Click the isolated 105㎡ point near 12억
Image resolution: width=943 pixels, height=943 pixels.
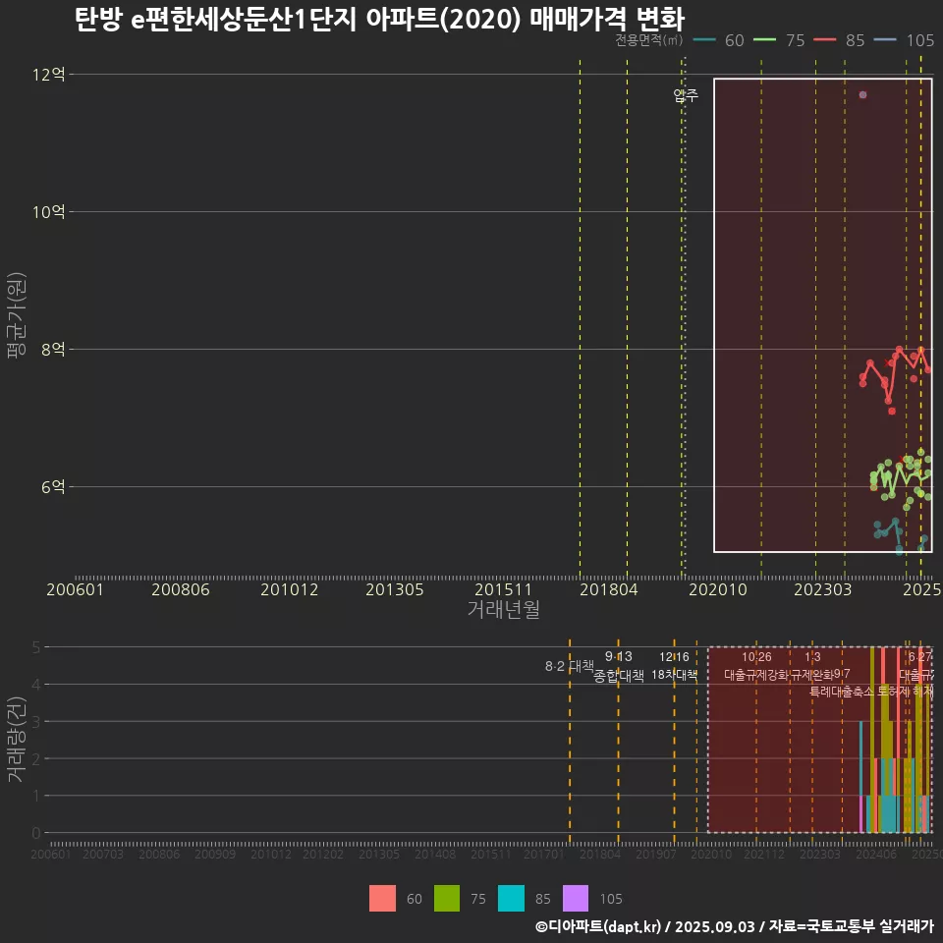863,95
